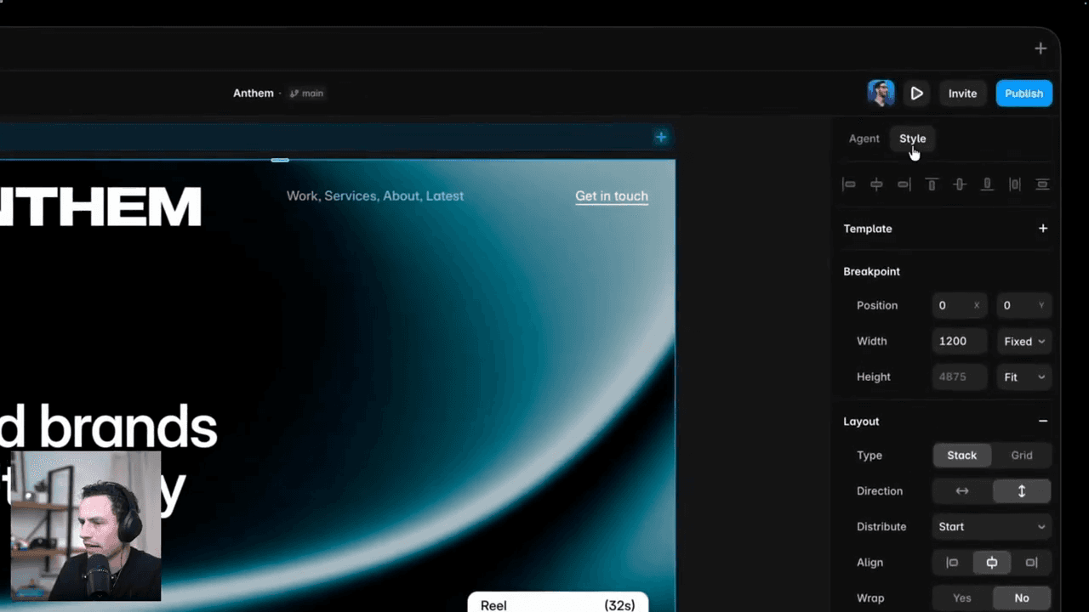Click the distribute horizontally icon
The image size is (1089, 612).
pyautogui.click(x=1015, y=184)
